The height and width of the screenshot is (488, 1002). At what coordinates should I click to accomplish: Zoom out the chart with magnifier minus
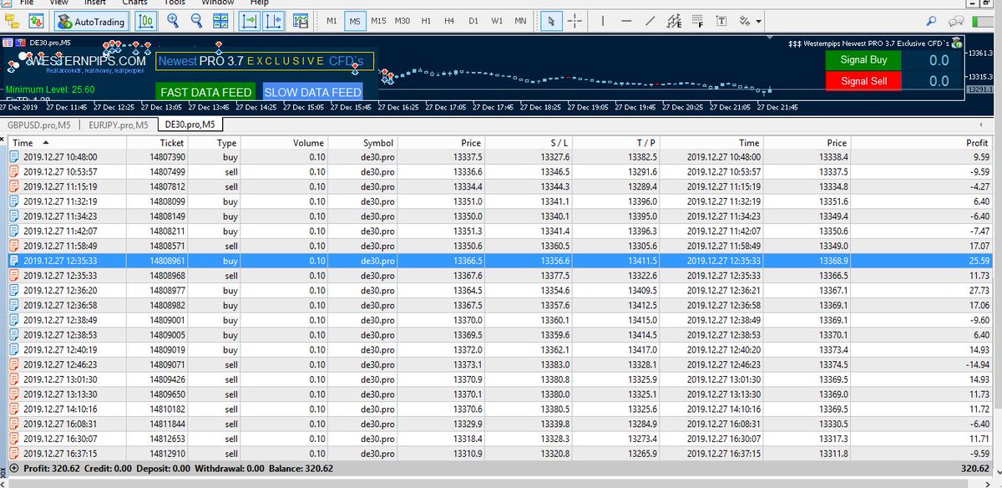(197, 21)
